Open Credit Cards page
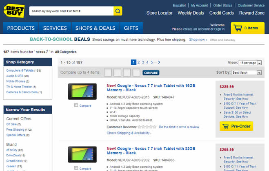The height and width of the screenshot is (171, 269). (222, 13)
